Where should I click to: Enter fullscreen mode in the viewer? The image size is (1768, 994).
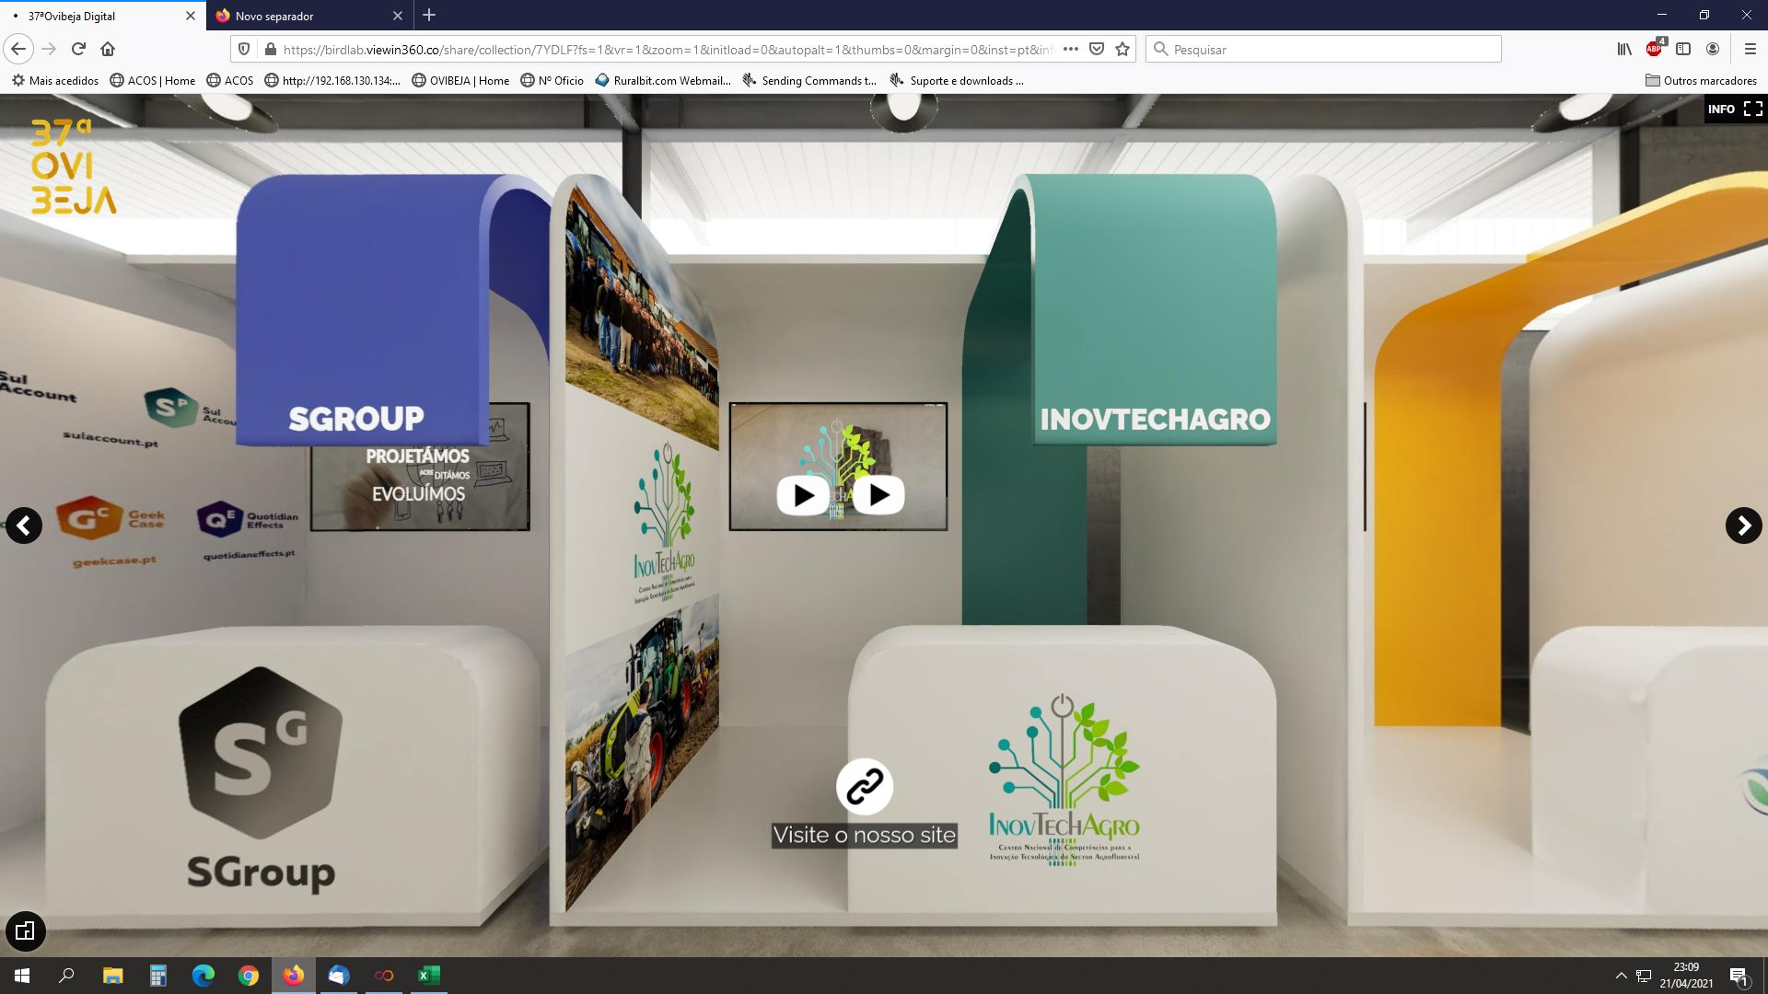[1753, 109]
